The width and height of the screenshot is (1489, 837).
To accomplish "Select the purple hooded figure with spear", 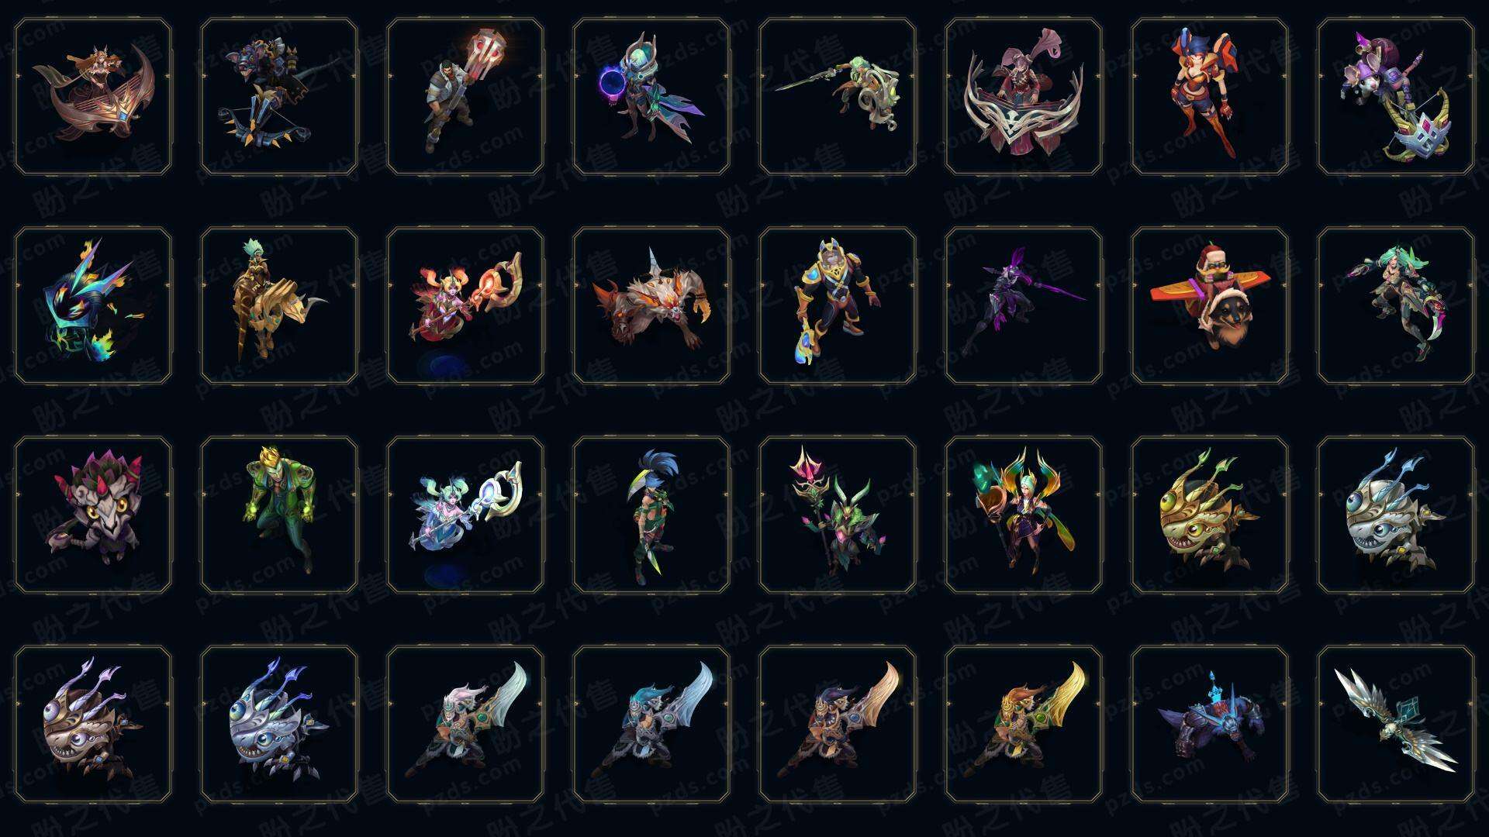I will (x=1024, y=306).
